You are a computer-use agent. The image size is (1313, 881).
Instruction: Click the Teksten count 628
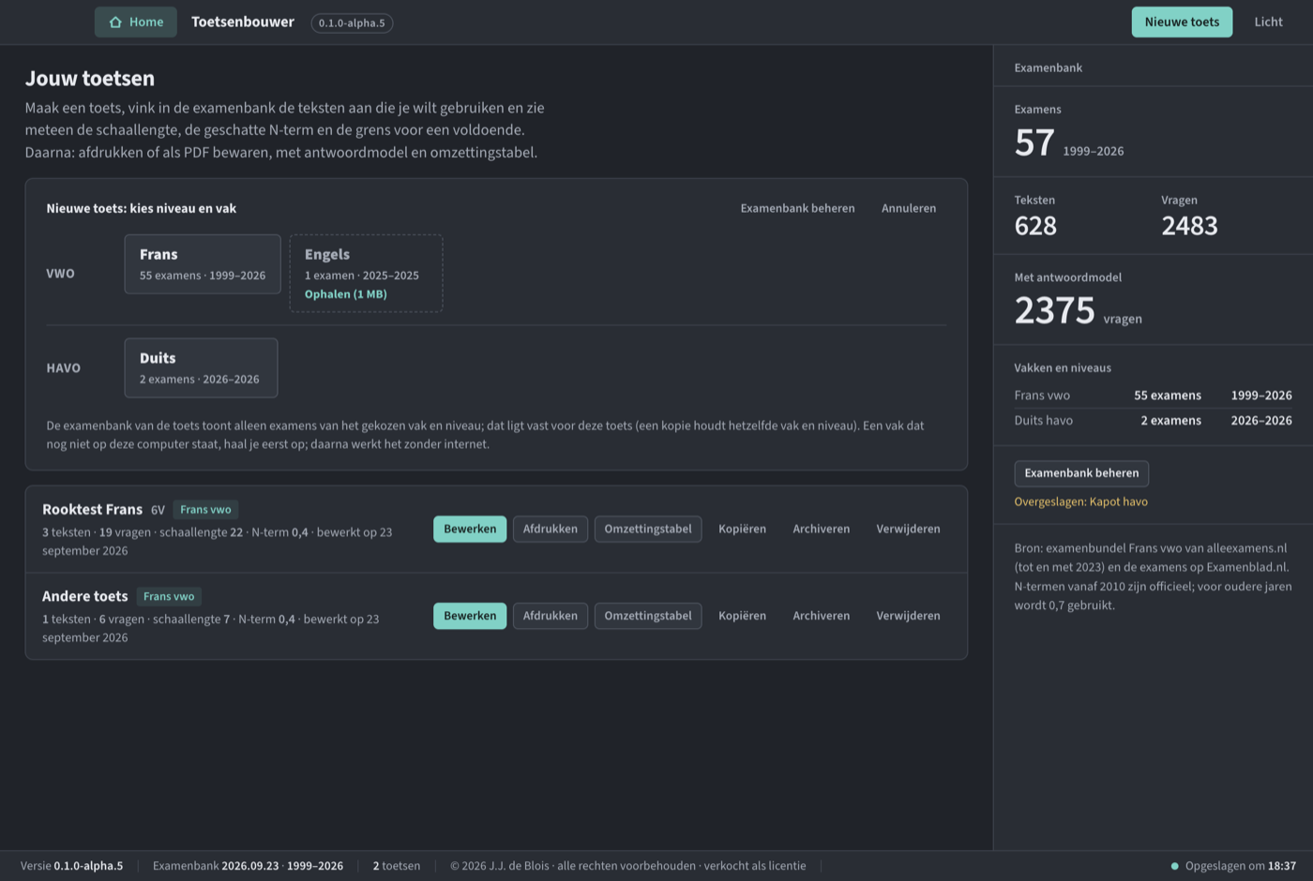pos(1035,226)
